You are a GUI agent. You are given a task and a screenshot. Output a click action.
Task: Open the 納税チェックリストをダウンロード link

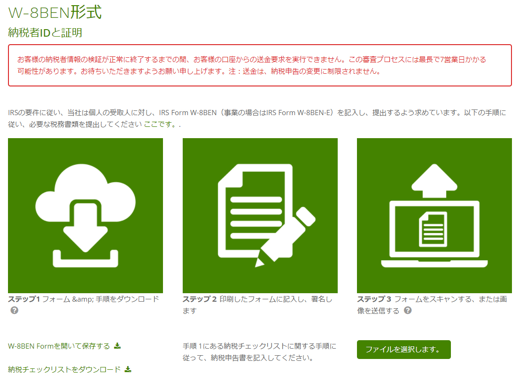tap(64, 369)
